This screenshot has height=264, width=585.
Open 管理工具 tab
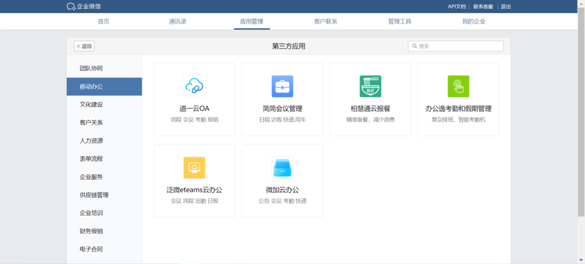point(399,21)
